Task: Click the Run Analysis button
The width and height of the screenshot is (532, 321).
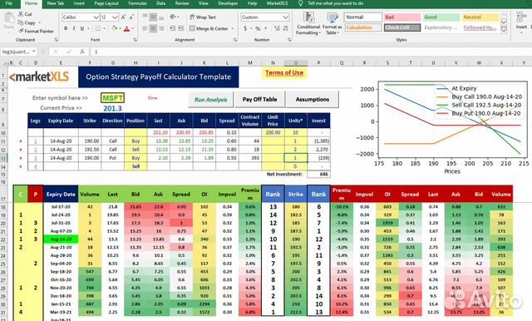Action: pos(210,100)
